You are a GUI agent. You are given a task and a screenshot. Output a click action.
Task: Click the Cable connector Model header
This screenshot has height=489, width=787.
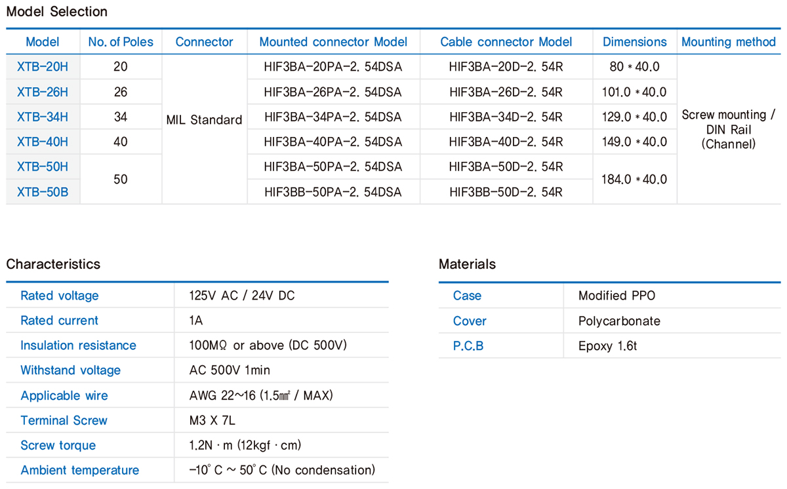point(506,41)
